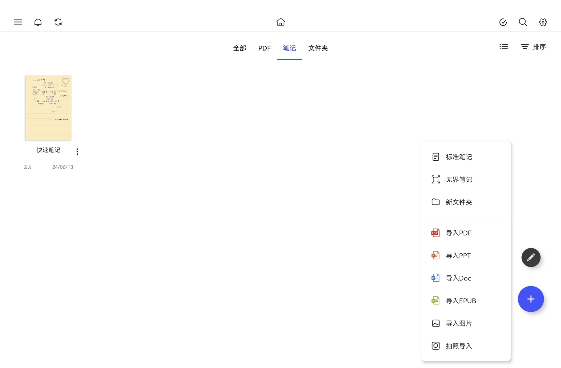Open the 快速笔记 note thumbnail

(48, 108)
